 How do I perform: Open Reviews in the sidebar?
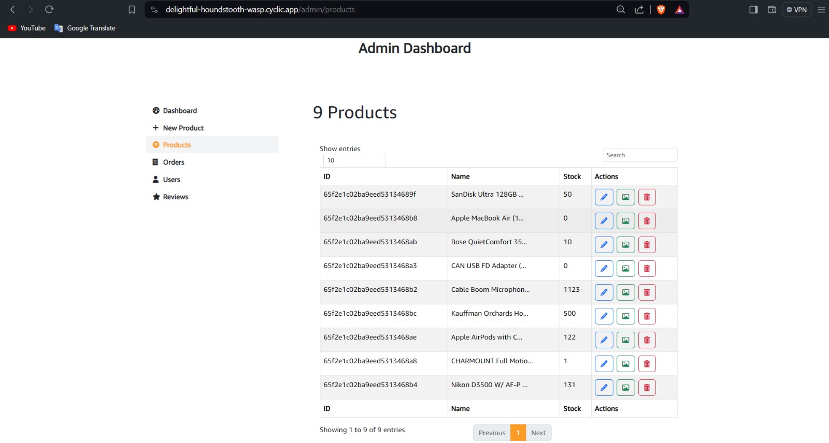212,197
